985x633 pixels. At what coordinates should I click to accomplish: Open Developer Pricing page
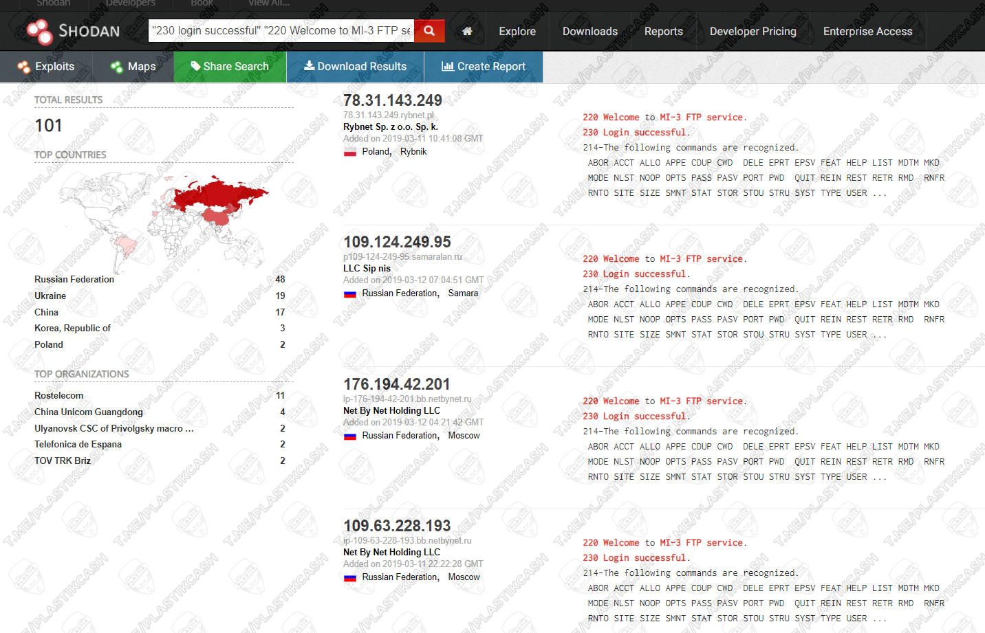click(753, 32)
